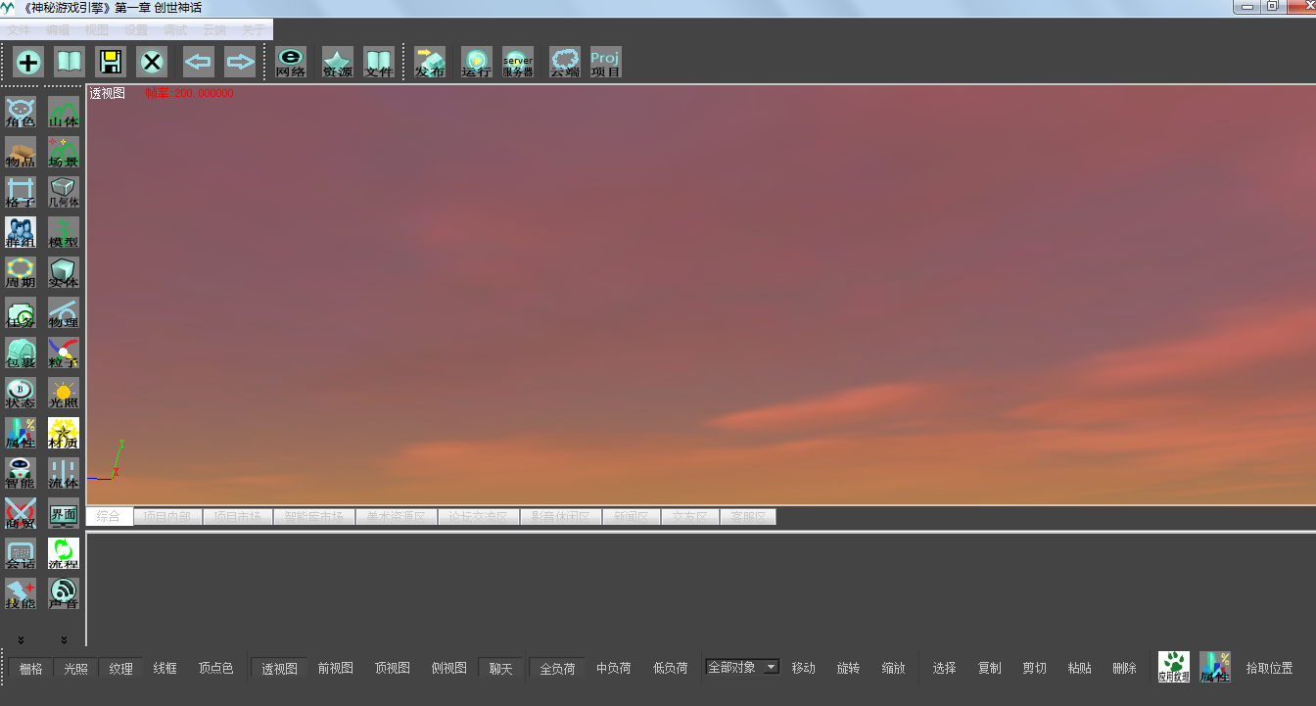Switch to the 顶视图 top view
This screenshot has height=706, width=1316.
tap(393, 669)
